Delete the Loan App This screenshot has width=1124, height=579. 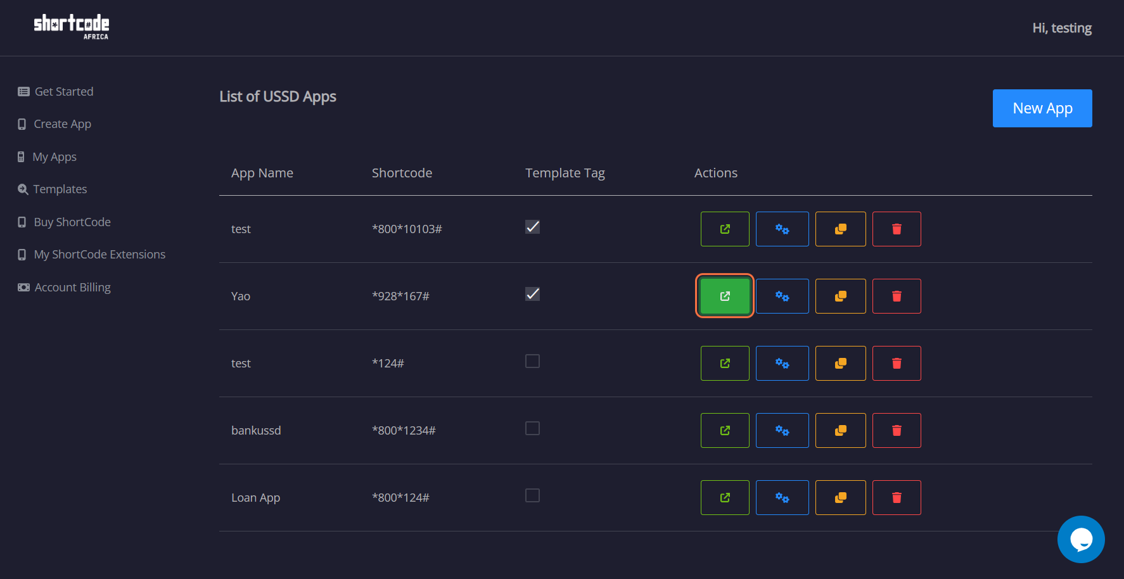(897, 497)
